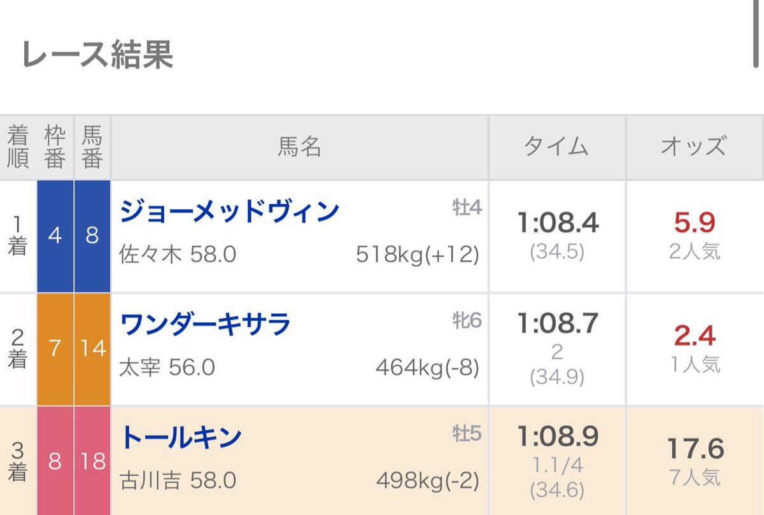The width and height of the screenshot is (764, 515).
Task: Click jockey 佐々木 58.0 text
Action: 178,255
